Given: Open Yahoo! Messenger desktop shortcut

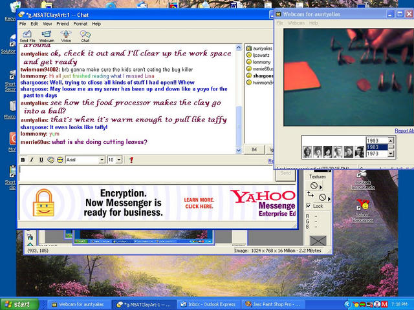Looking at the screenshot, I should (362, 211).
